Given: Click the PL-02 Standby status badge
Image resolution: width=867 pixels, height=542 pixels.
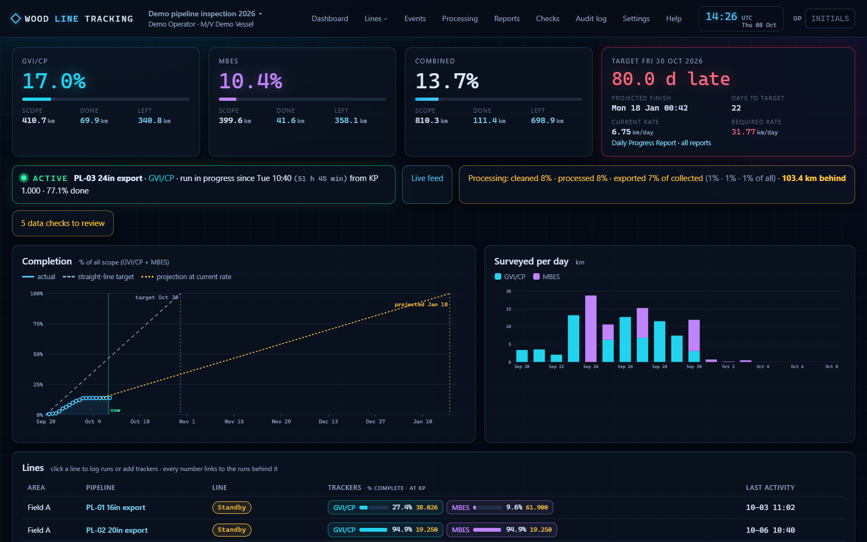Looking at the screenshot, I should point(231,530).
